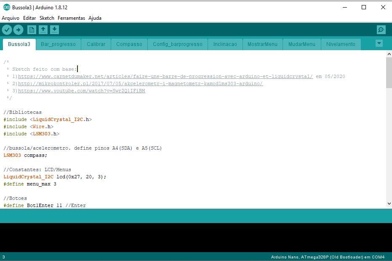Switch to the MudarMenu tab
The height and width of the screenshot is (261, 392).
[302, 44]
